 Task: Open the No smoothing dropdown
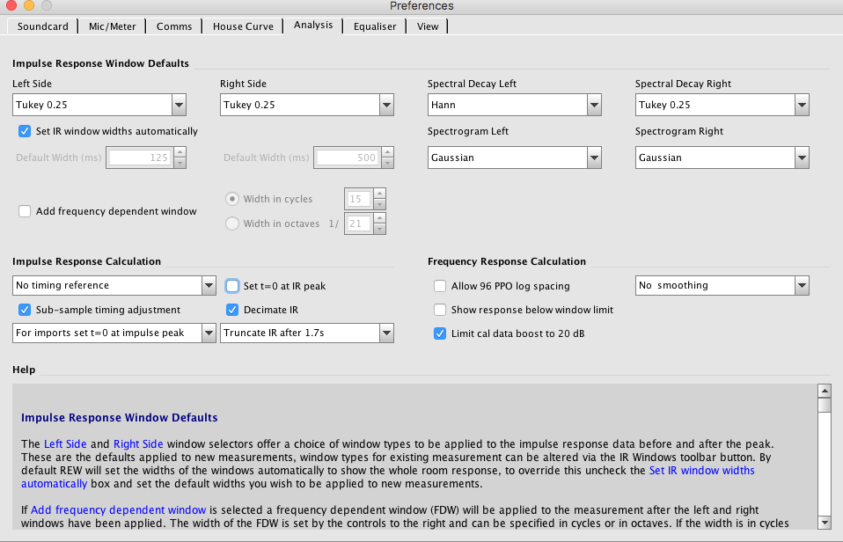(x=722, y=285)
